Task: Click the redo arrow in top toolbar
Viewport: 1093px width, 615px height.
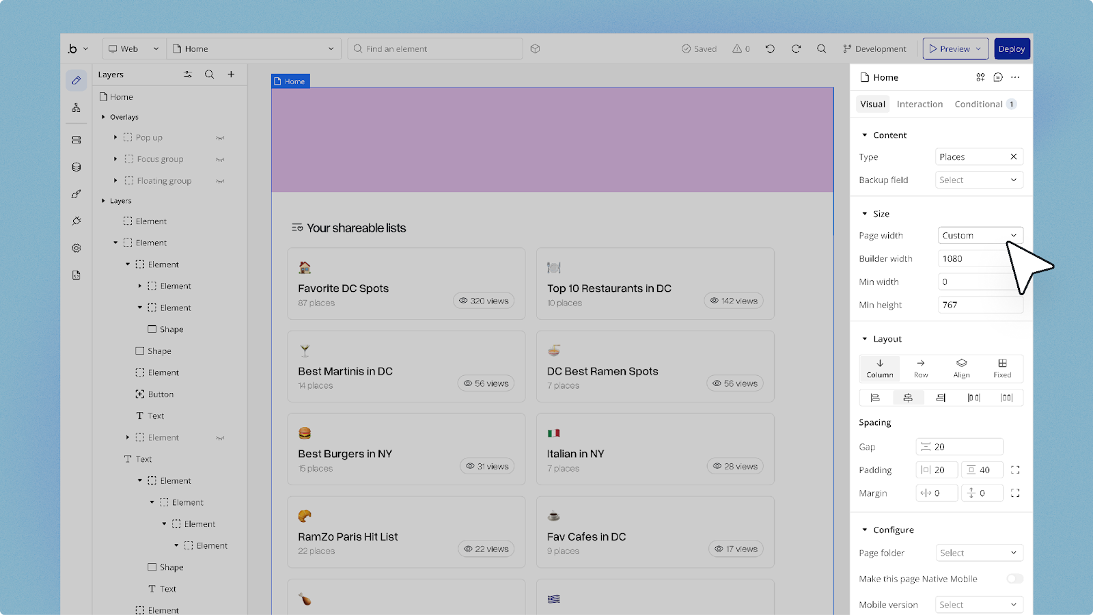Action: 796,49
